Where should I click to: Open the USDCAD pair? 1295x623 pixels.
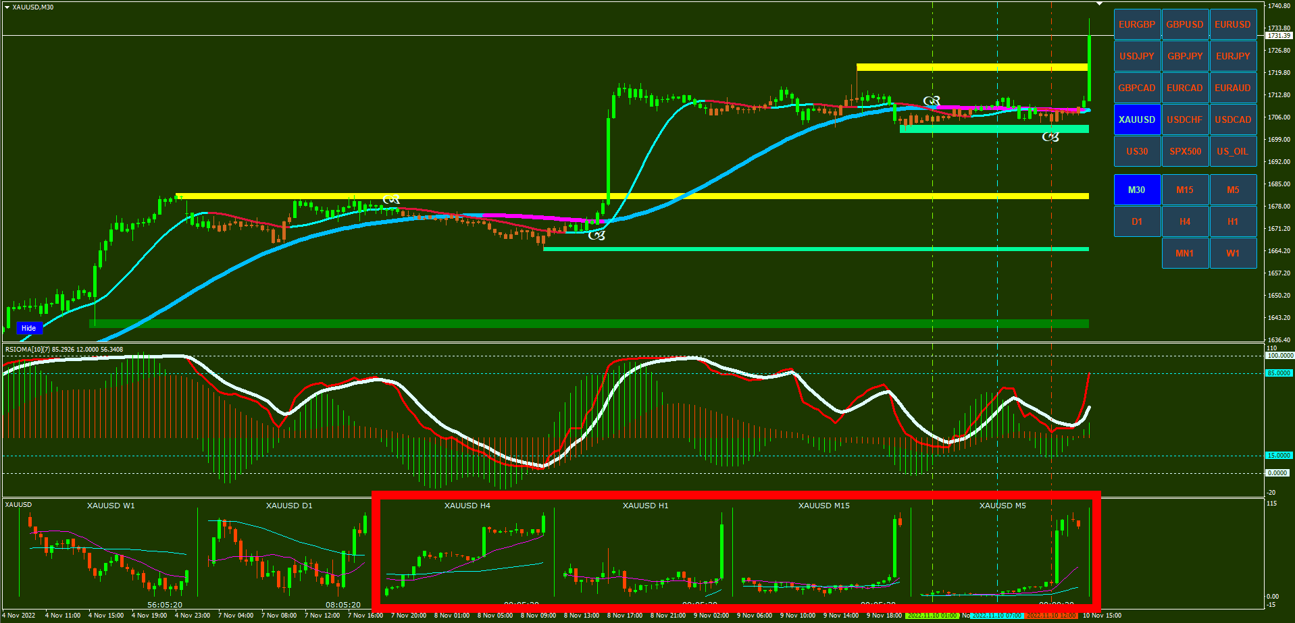pos(1233,119)
